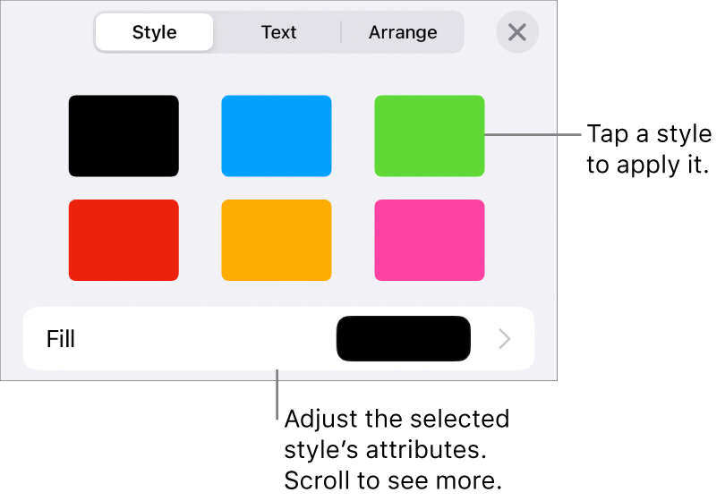The image size is (725, 501).
Task: Open the black Fill color well
Action: click(x=403, y=339)
